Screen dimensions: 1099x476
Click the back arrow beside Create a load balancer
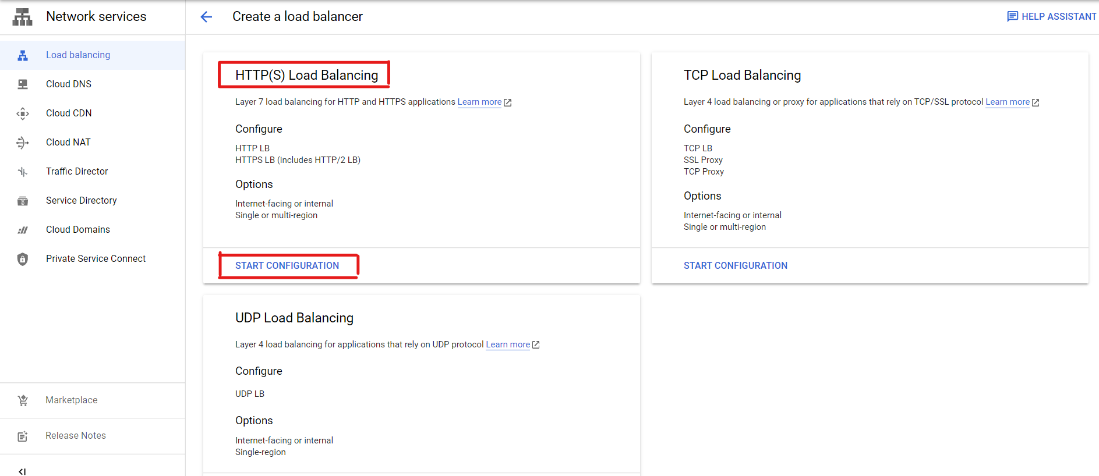(x=206, y=17)
